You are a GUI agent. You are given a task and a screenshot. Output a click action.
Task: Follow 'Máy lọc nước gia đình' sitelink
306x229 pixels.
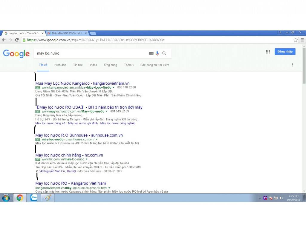pos(83,123)
